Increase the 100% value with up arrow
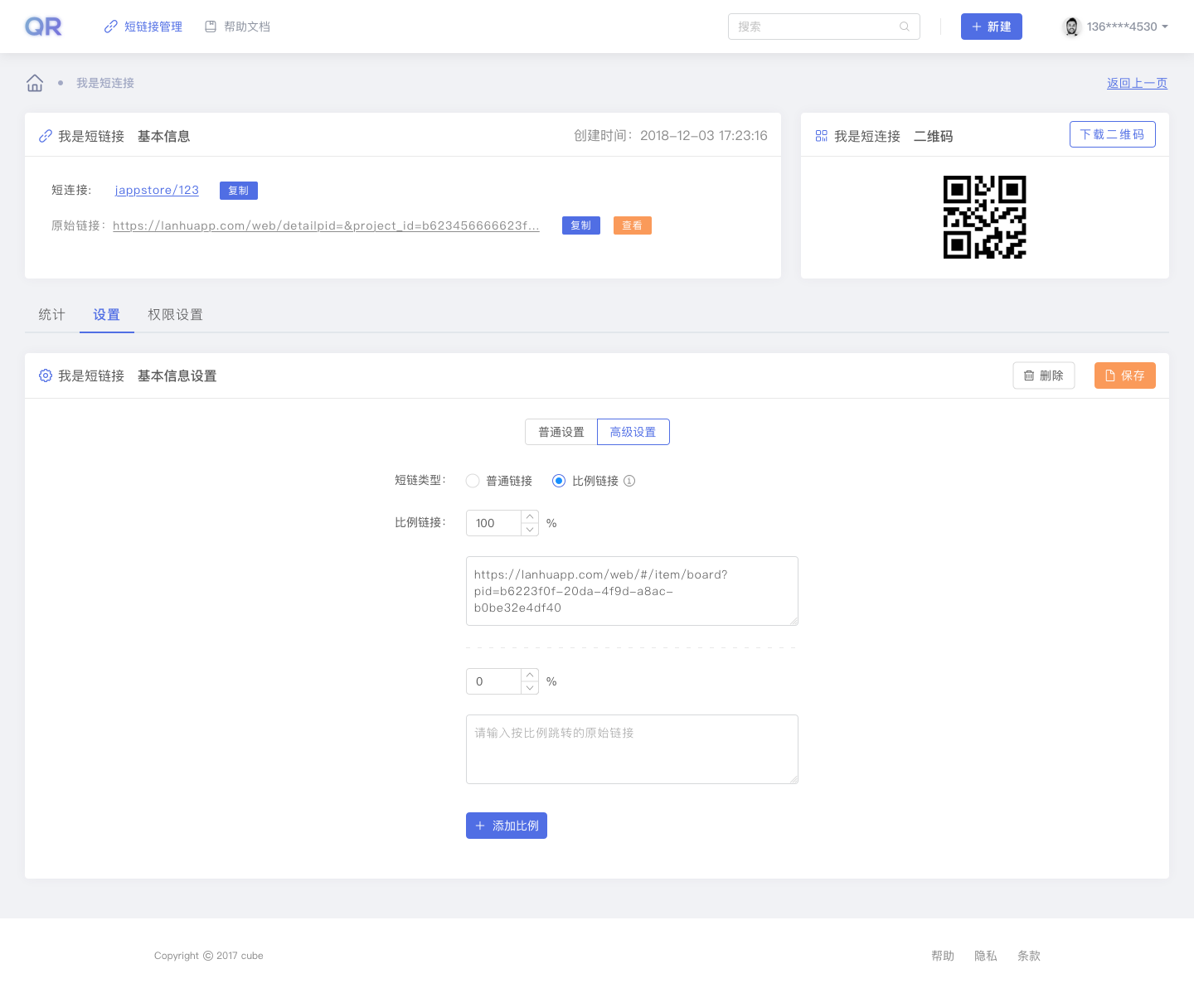 [530, 518]
